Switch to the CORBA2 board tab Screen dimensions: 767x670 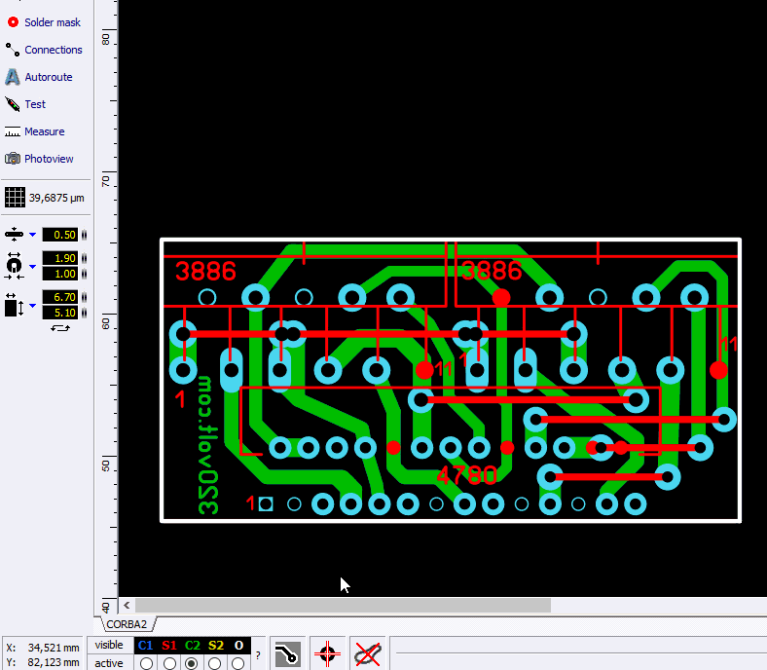pyautogui.click(x=128, y=624)
